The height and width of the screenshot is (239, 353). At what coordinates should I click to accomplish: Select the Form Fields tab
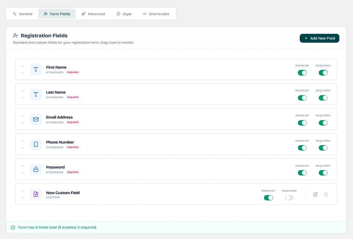(57, 14)
